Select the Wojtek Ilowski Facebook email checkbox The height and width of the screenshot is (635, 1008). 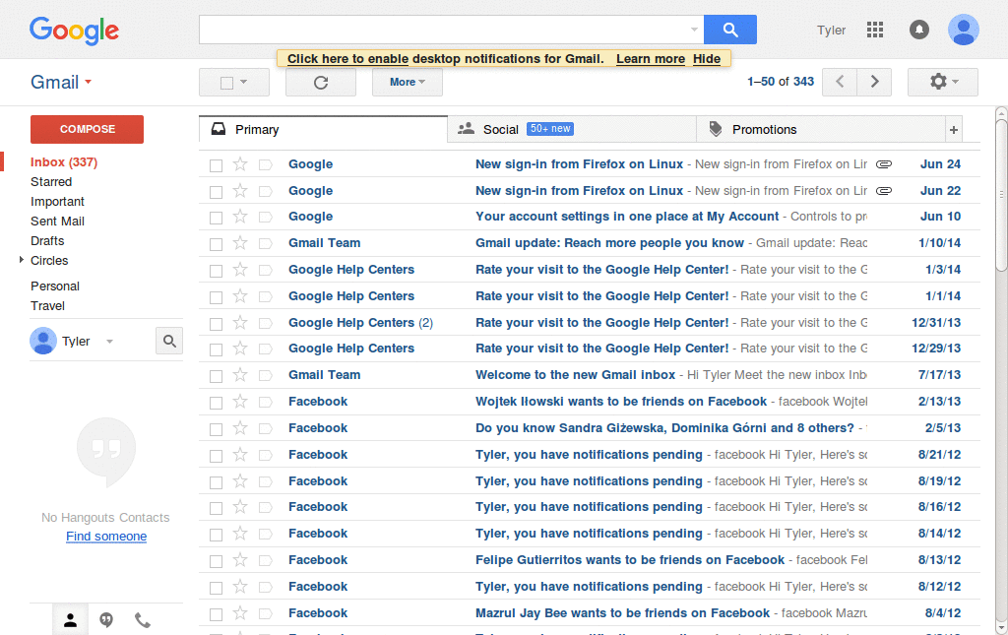click(x=216, y=401)
